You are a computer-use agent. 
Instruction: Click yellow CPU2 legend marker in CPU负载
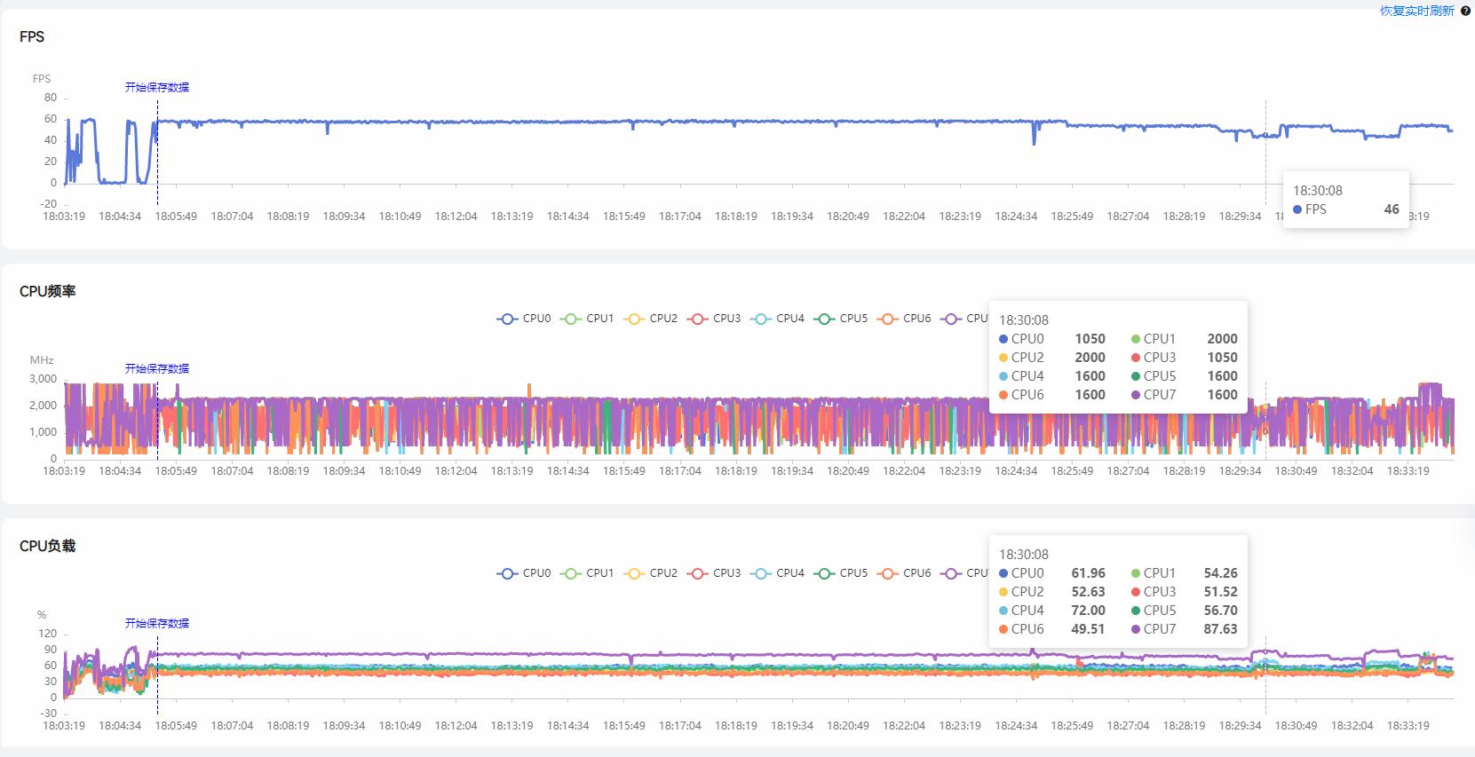(x=634, y=573)
